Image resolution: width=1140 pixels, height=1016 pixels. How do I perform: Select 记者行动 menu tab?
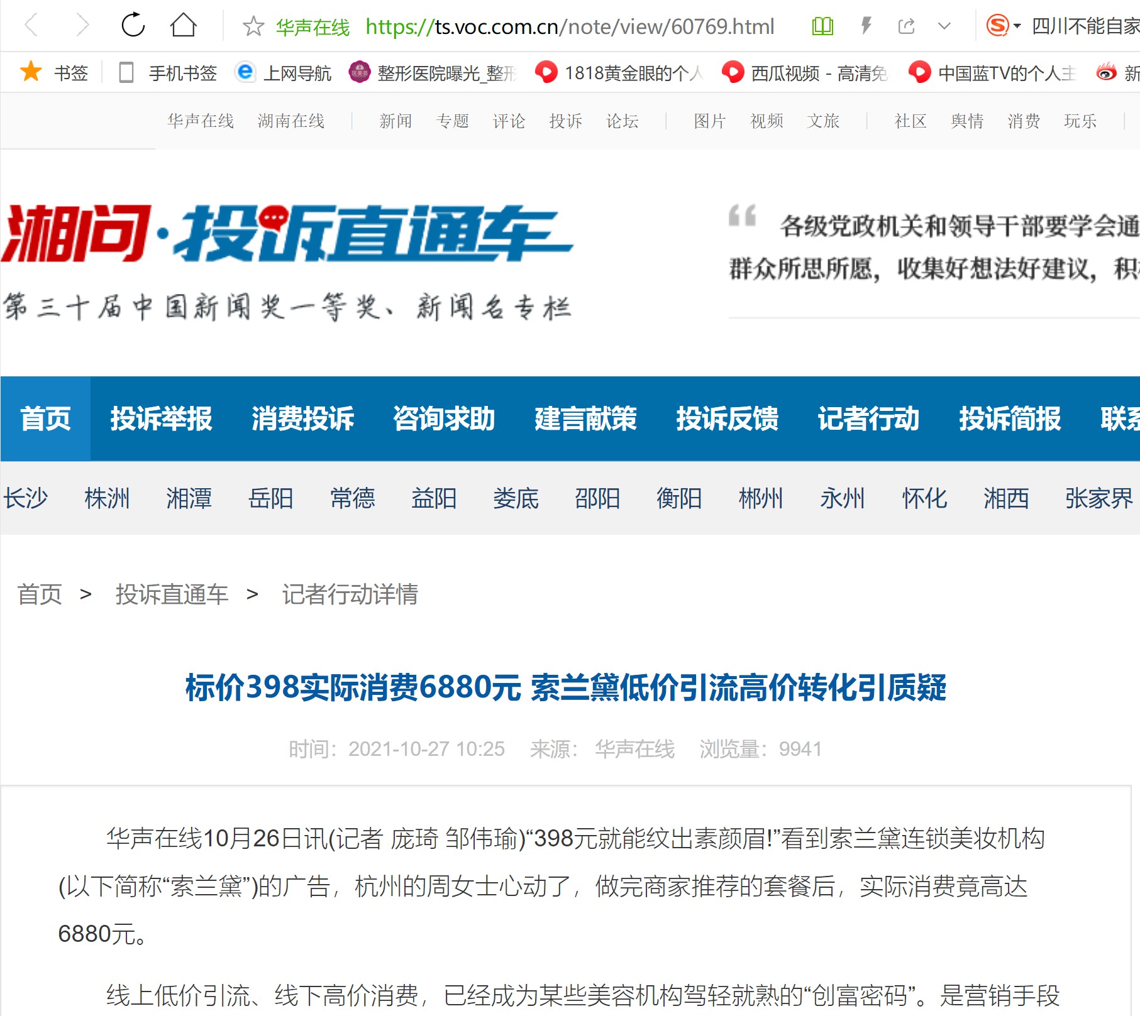pos(869,418)
